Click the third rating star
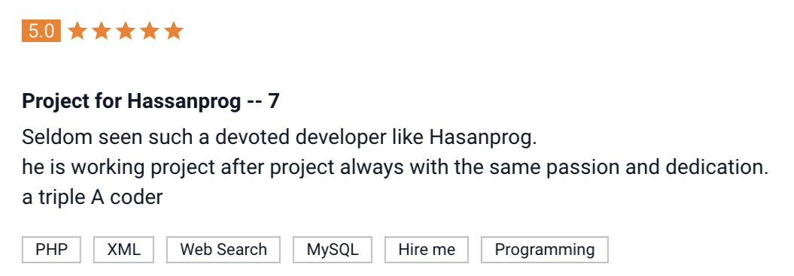The image size is (794, 276). tap(125, 31)
